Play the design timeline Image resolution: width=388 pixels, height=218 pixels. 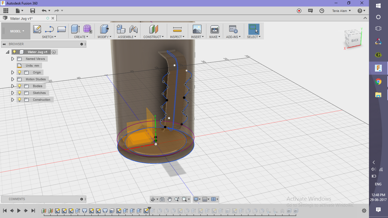point(19,211)
